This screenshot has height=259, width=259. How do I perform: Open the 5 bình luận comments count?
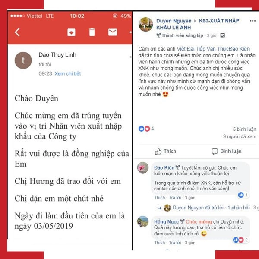click(244, 129)
